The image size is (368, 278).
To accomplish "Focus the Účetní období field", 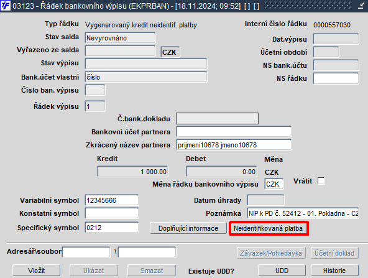I will tap(326, 52).
